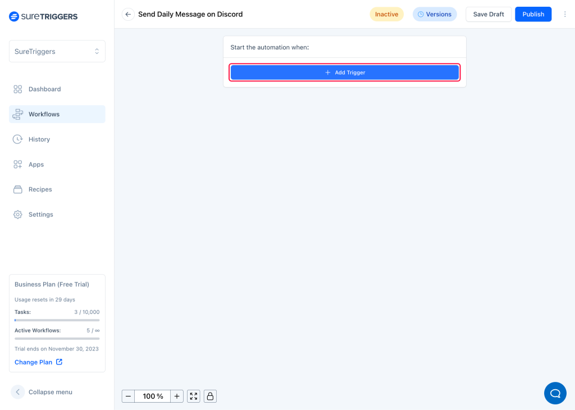Go to Dashboard in sidebar

(44, 89)
